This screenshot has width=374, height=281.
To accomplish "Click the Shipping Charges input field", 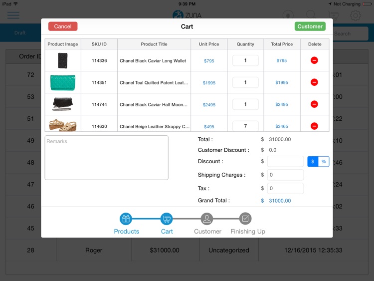I will (285, 175).
